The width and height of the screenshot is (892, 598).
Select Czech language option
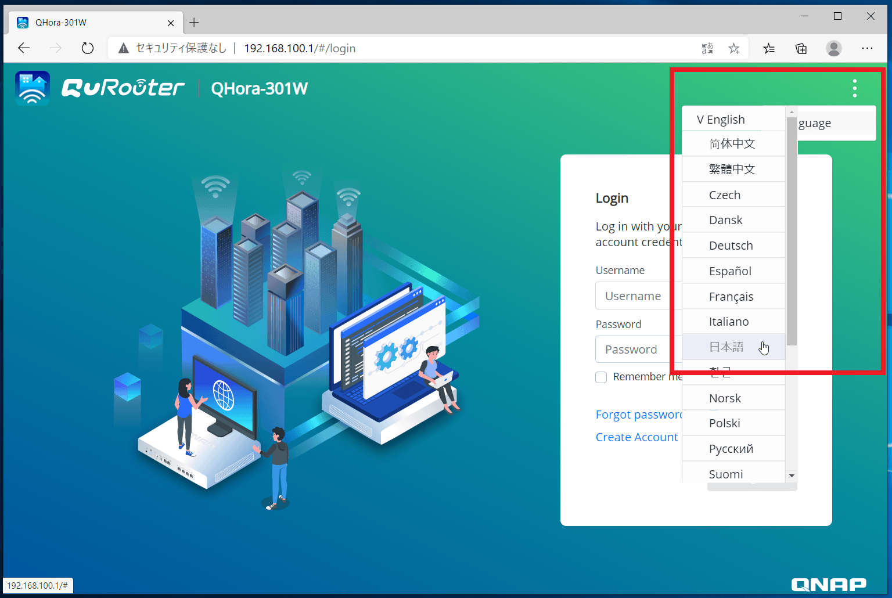point(733,195)
